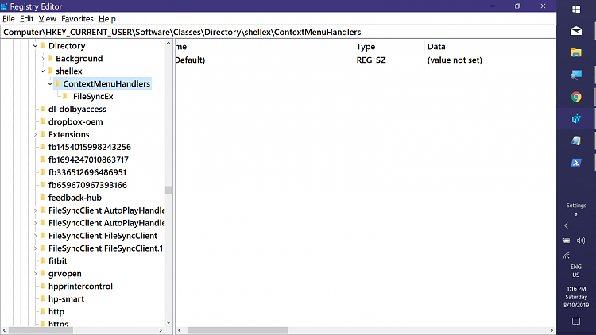Image resolution: width=596 pixels, height=335 pixels.
Task: Click the Registry Editor title bar icon
Action: click(4, 6)
